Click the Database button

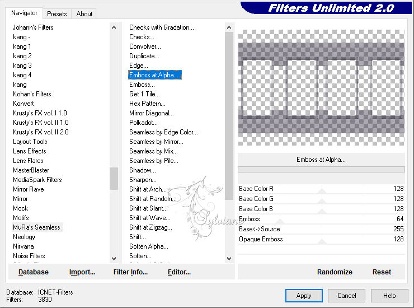(34, 272)
